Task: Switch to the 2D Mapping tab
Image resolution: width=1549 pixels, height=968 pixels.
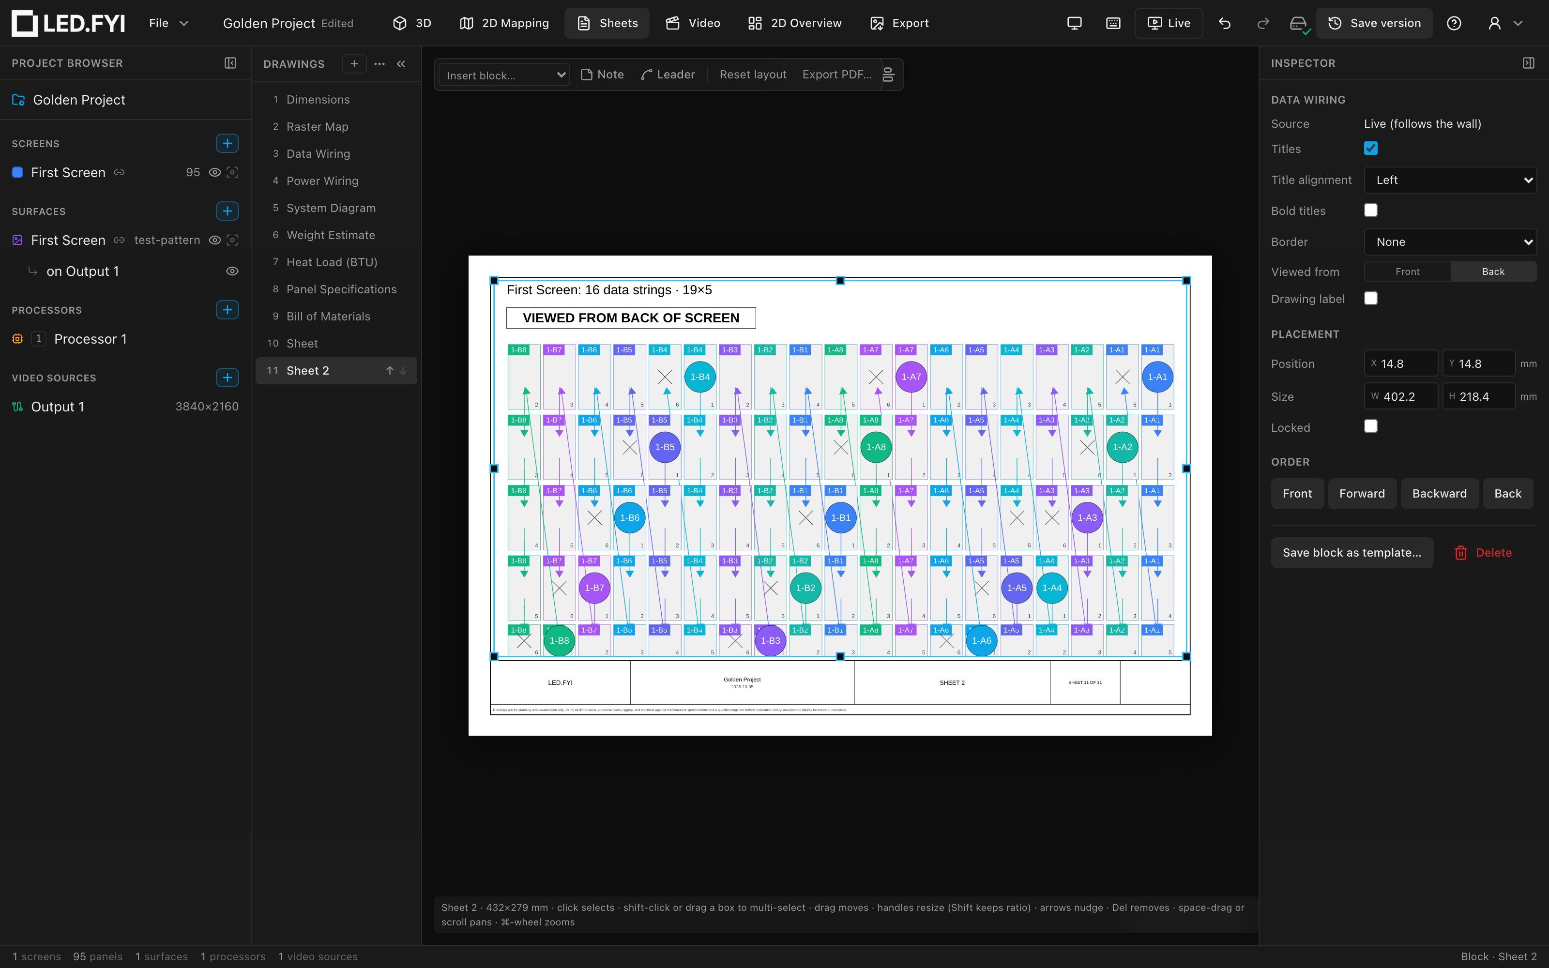Action: click(x=504, y=23)
